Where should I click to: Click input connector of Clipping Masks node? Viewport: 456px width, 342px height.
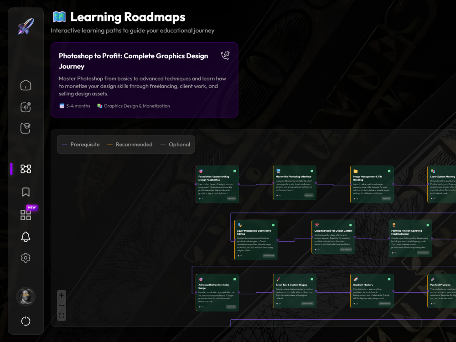[x=312, y=237]
